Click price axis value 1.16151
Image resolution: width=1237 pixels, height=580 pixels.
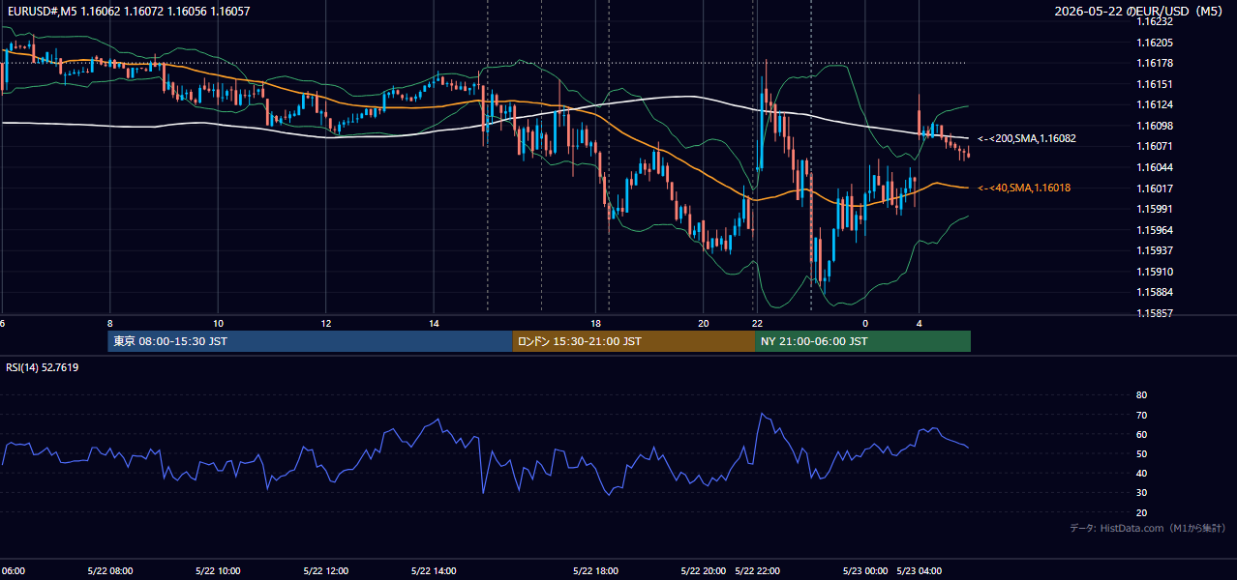click(1154, 84)
